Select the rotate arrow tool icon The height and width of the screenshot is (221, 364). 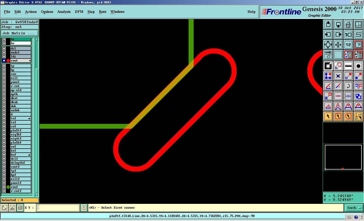tap(348, 86)
